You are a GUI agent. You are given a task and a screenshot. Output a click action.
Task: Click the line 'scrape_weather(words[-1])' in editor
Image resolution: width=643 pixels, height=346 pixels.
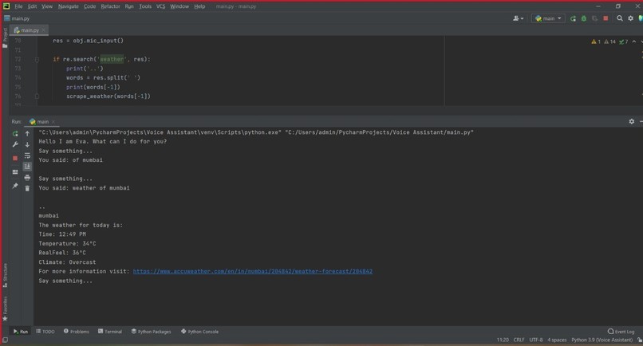coord(108,96)
